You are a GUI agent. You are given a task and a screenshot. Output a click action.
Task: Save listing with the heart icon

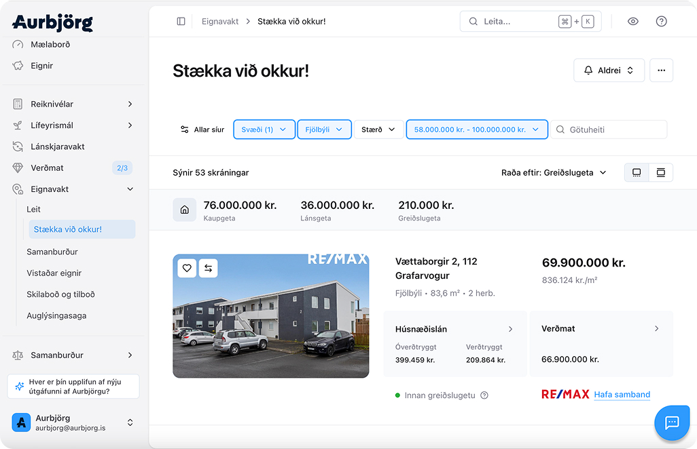point(187,268)
